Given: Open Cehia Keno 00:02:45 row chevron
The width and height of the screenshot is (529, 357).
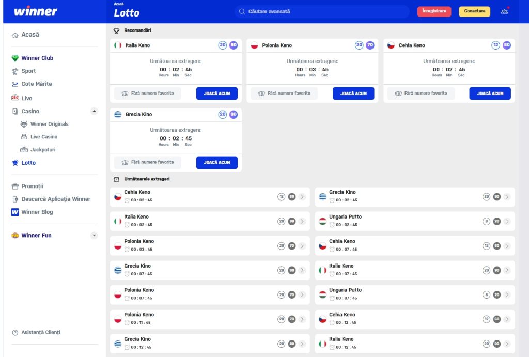Looking at the screenshot, I should coord(302,197).
